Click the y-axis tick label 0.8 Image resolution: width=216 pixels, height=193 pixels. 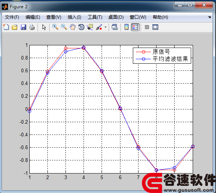24,58
